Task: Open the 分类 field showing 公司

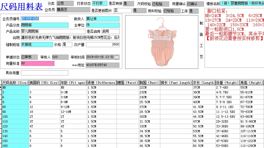Action: tap(65, 3)
